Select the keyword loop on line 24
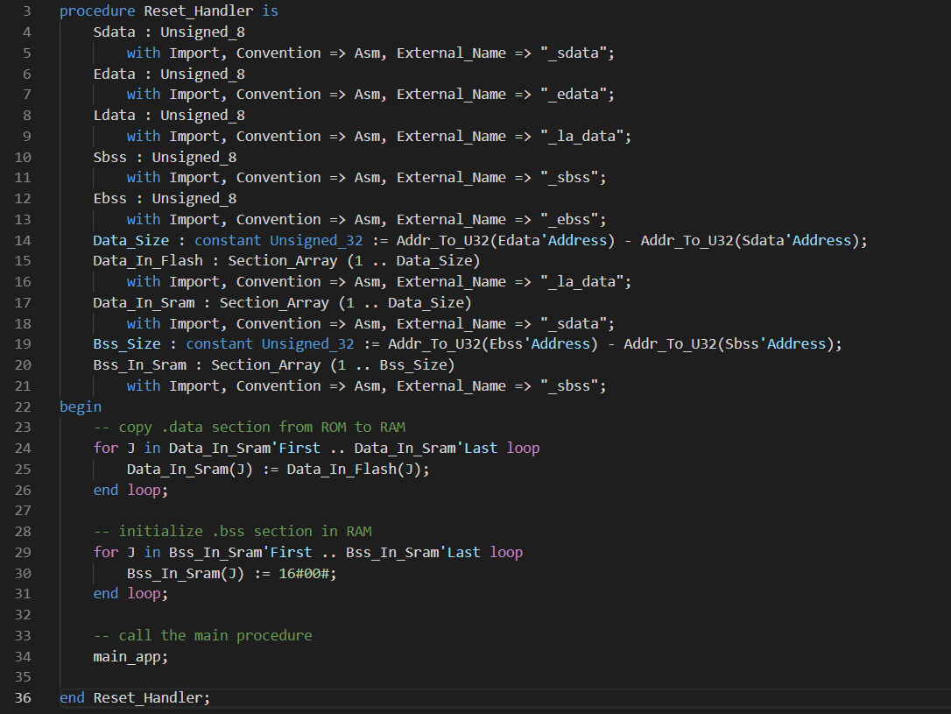The image size is (951, 714). tap(522, 448)
